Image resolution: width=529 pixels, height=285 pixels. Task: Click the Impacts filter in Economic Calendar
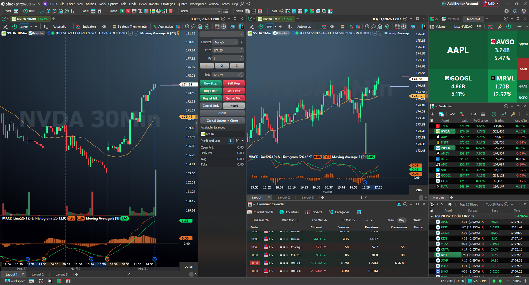click(314, 212)
